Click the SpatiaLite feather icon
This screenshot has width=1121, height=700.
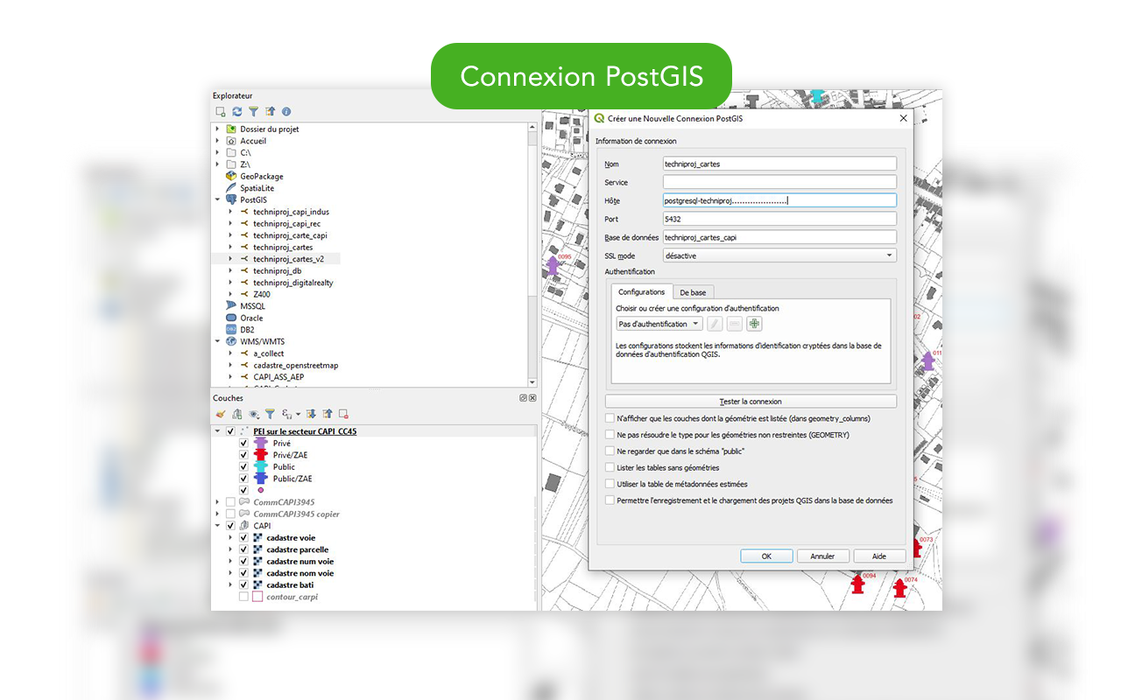(x=231, y=188)
